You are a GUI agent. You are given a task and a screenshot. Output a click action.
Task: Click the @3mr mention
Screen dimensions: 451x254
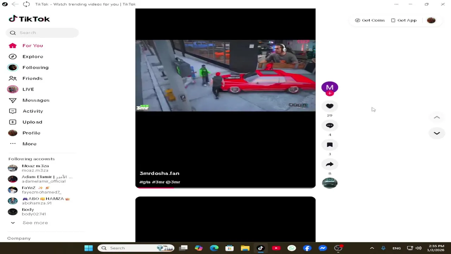click(x=173, y=182)
